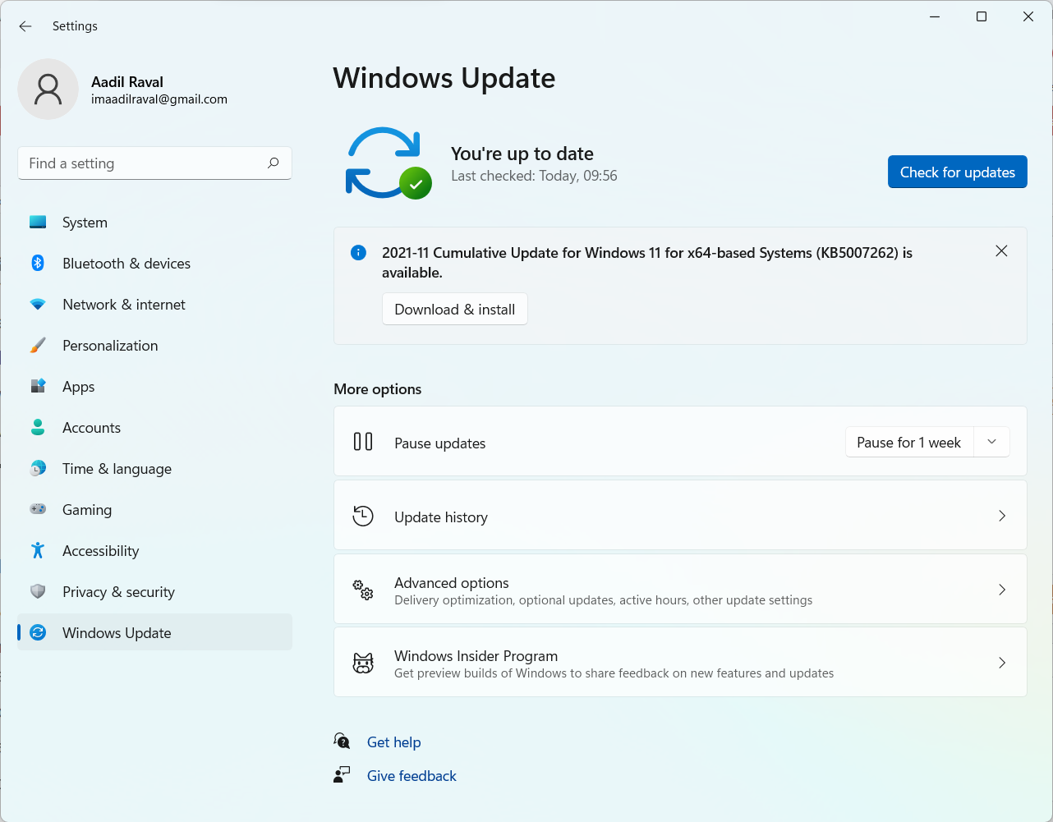Screen dimensions: 1053x822
Task: Open the Get help link
Action: 393,742
